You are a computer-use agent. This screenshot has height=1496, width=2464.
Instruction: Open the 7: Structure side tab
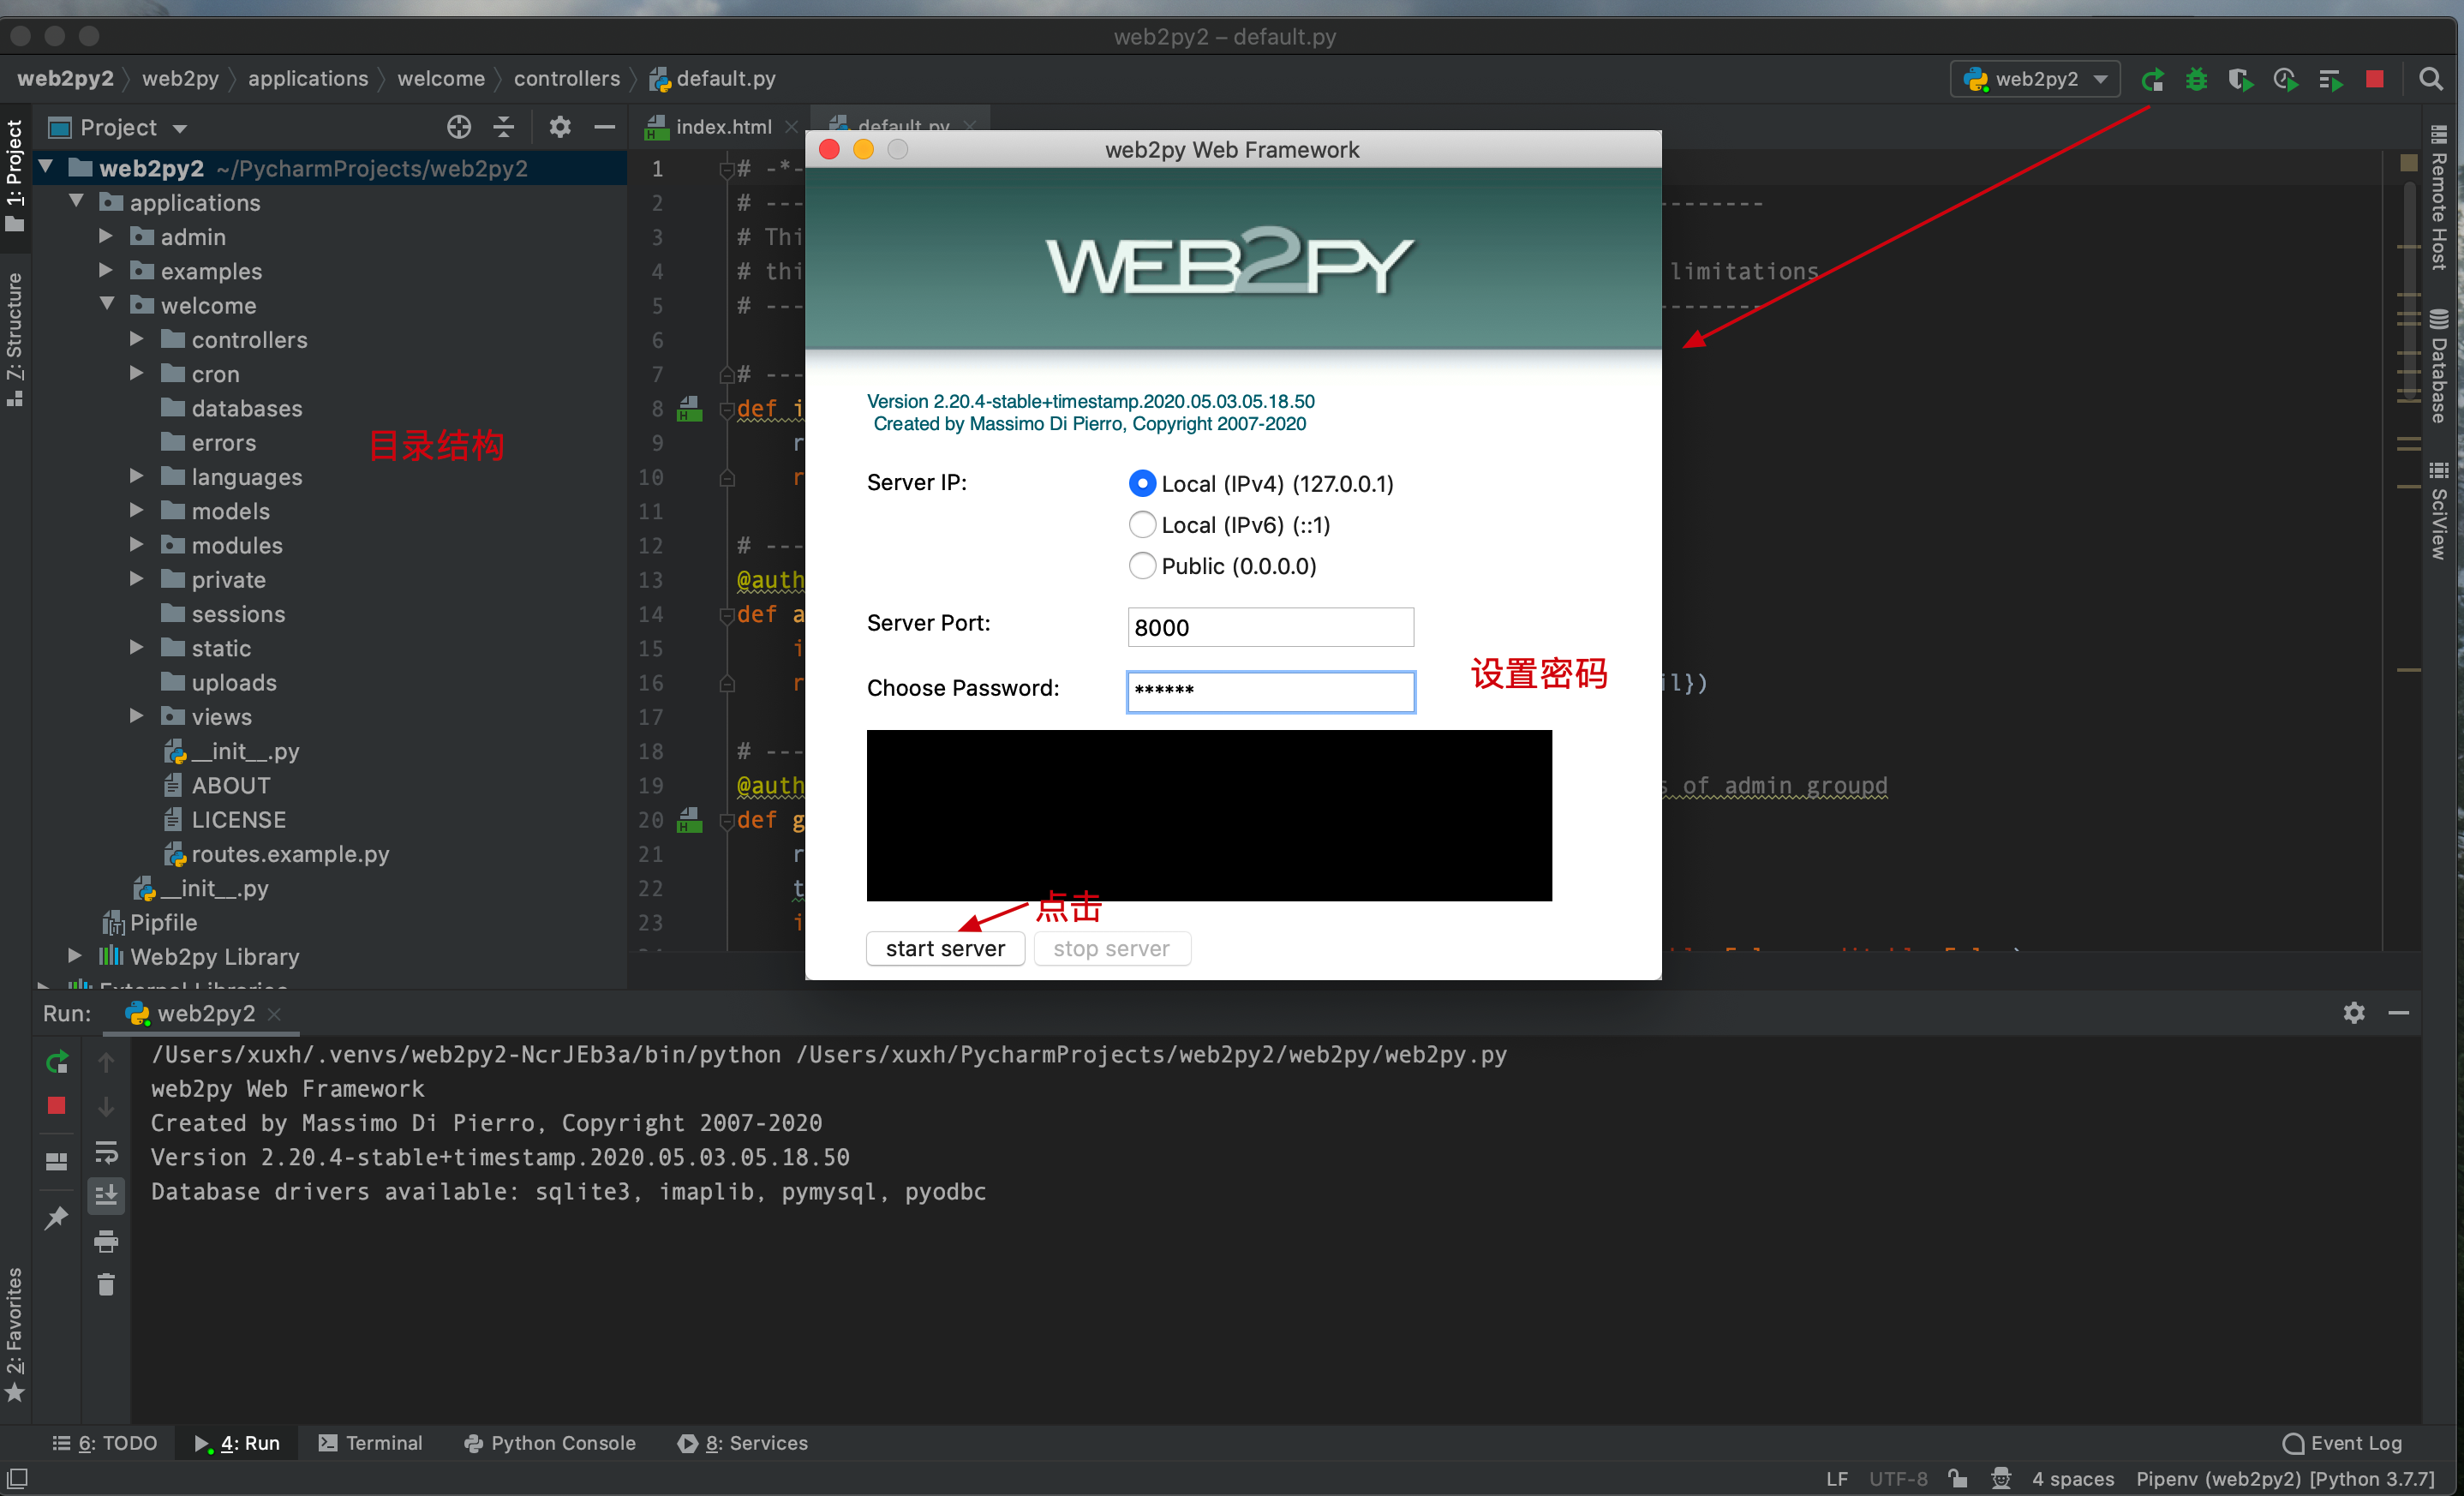[x=14, y=340]
